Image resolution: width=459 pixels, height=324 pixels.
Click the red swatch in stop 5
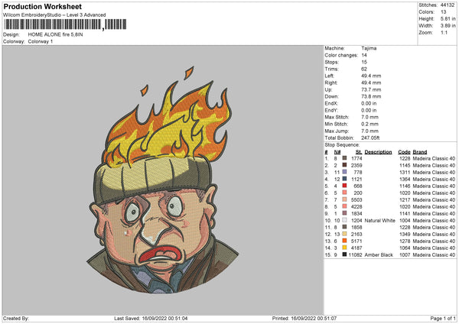[344, 186]
